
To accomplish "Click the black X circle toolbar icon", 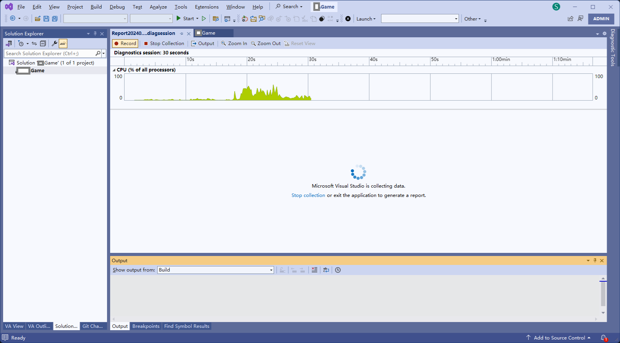I will coord(348,19).
